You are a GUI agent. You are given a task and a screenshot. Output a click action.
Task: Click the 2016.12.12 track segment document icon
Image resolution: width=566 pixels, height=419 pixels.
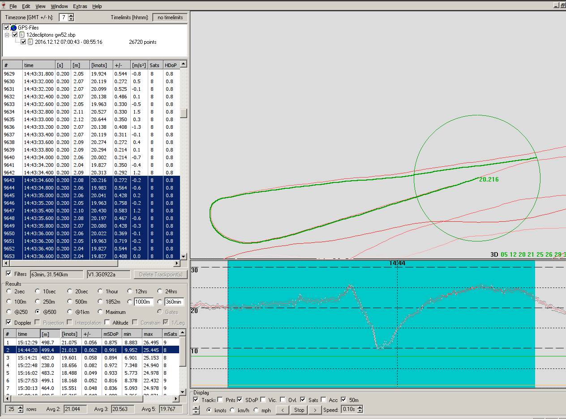click(30, 42)
